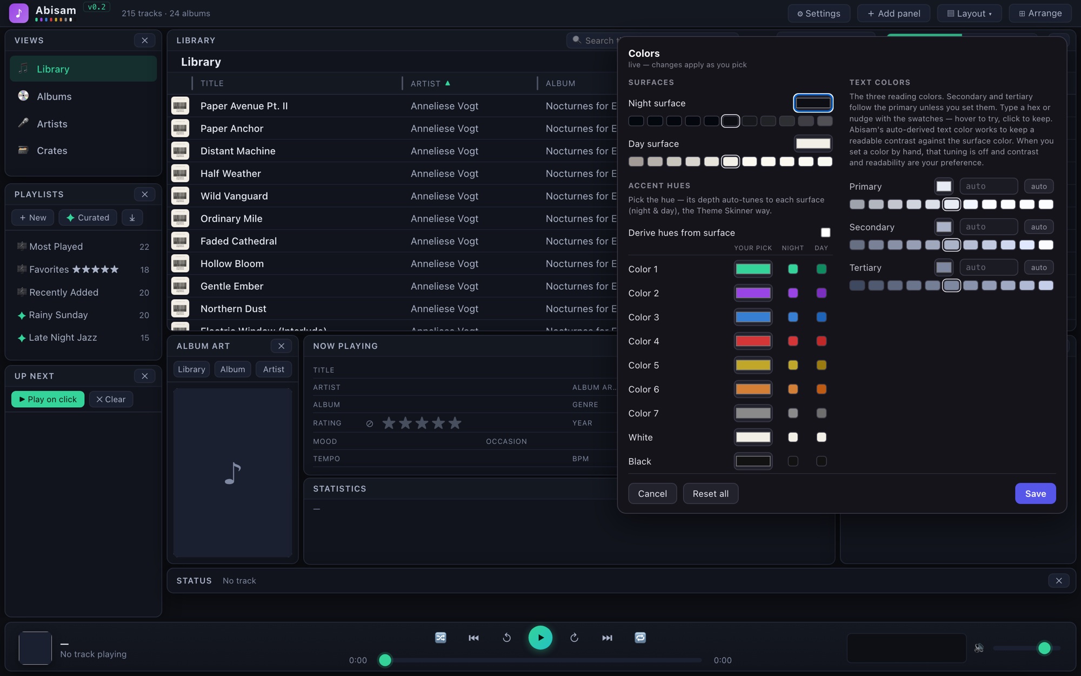Click the Abisam purple music-note logo
This screenshot has width=1081, height=676.
(x=19, y=13)
